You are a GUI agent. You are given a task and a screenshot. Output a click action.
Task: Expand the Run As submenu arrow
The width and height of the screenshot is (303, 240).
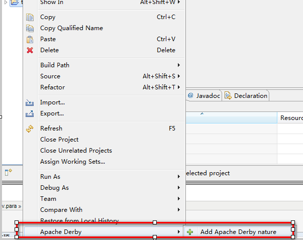pyautogui.click(x=179, y=176)
